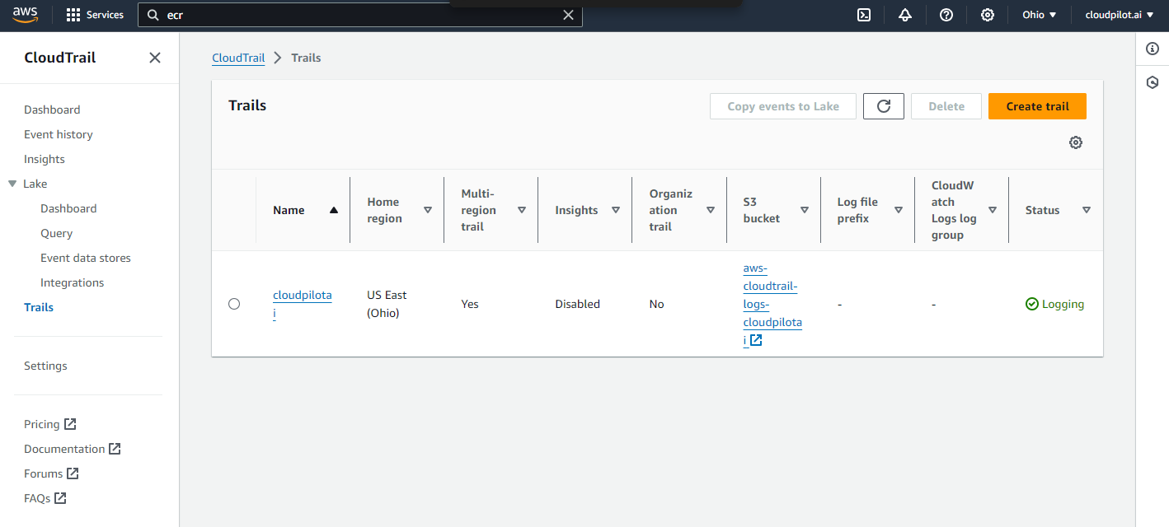This screenshot has width=1169, height=527.
Task: Open the cloudpilotai trail link
Action: point(302,296)
